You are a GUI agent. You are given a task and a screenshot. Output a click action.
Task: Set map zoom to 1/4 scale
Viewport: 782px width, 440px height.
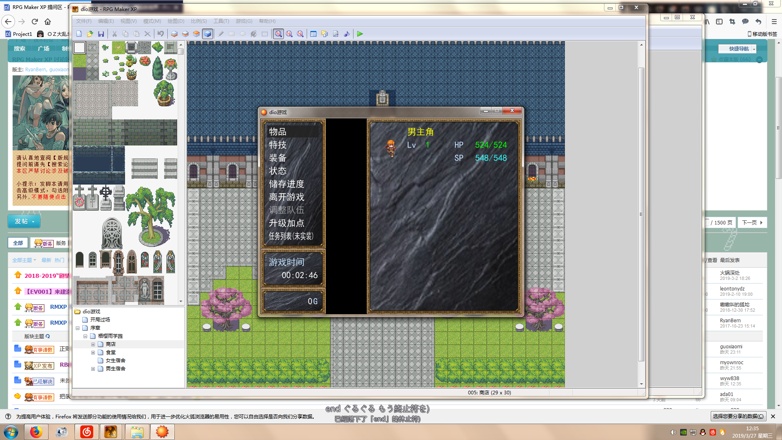coord(300,34)
